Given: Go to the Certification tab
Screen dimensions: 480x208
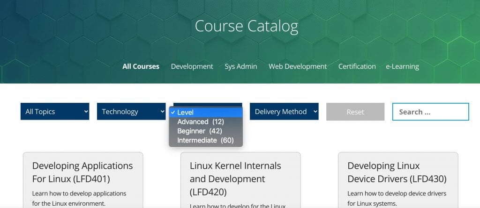Looking at the screenshot, I should pos(357,66).
